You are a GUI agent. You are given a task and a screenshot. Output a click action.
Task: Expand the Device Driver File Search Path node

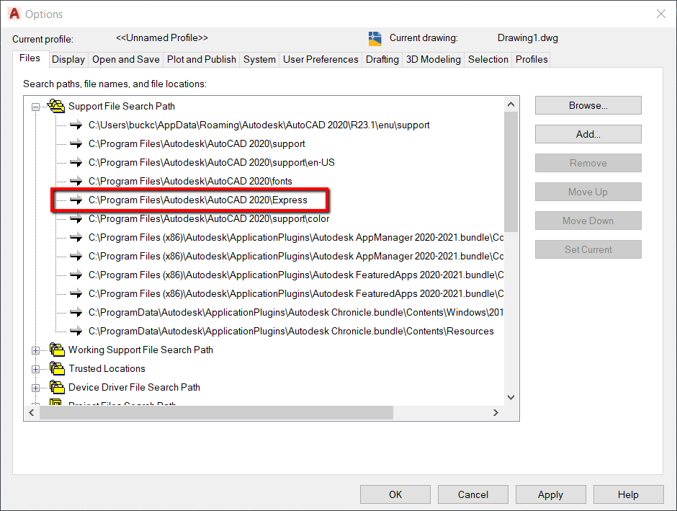35,388
